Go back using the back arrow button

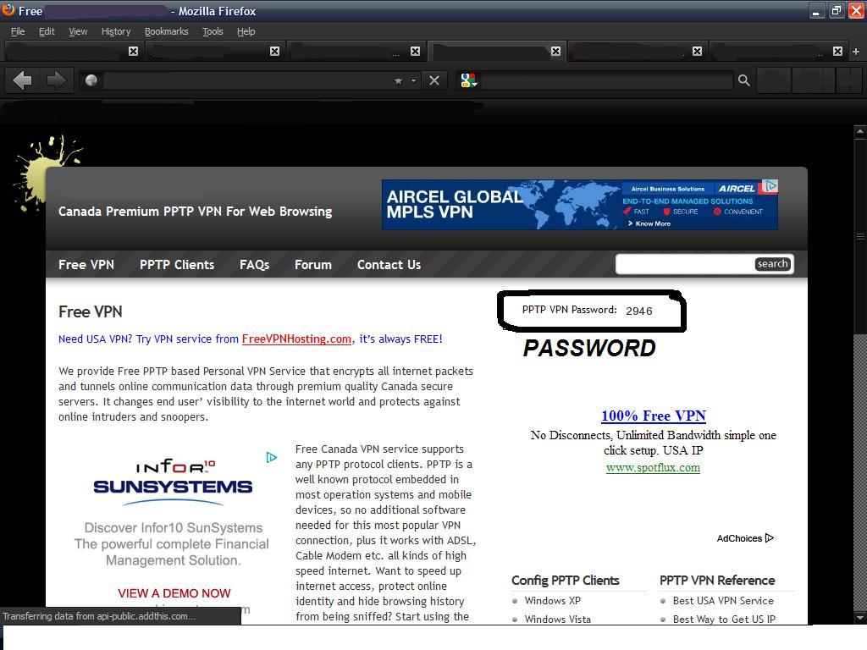[x=22, y=80]
